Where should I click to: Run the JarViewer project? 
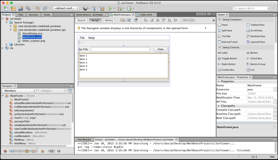coord(110,8)
